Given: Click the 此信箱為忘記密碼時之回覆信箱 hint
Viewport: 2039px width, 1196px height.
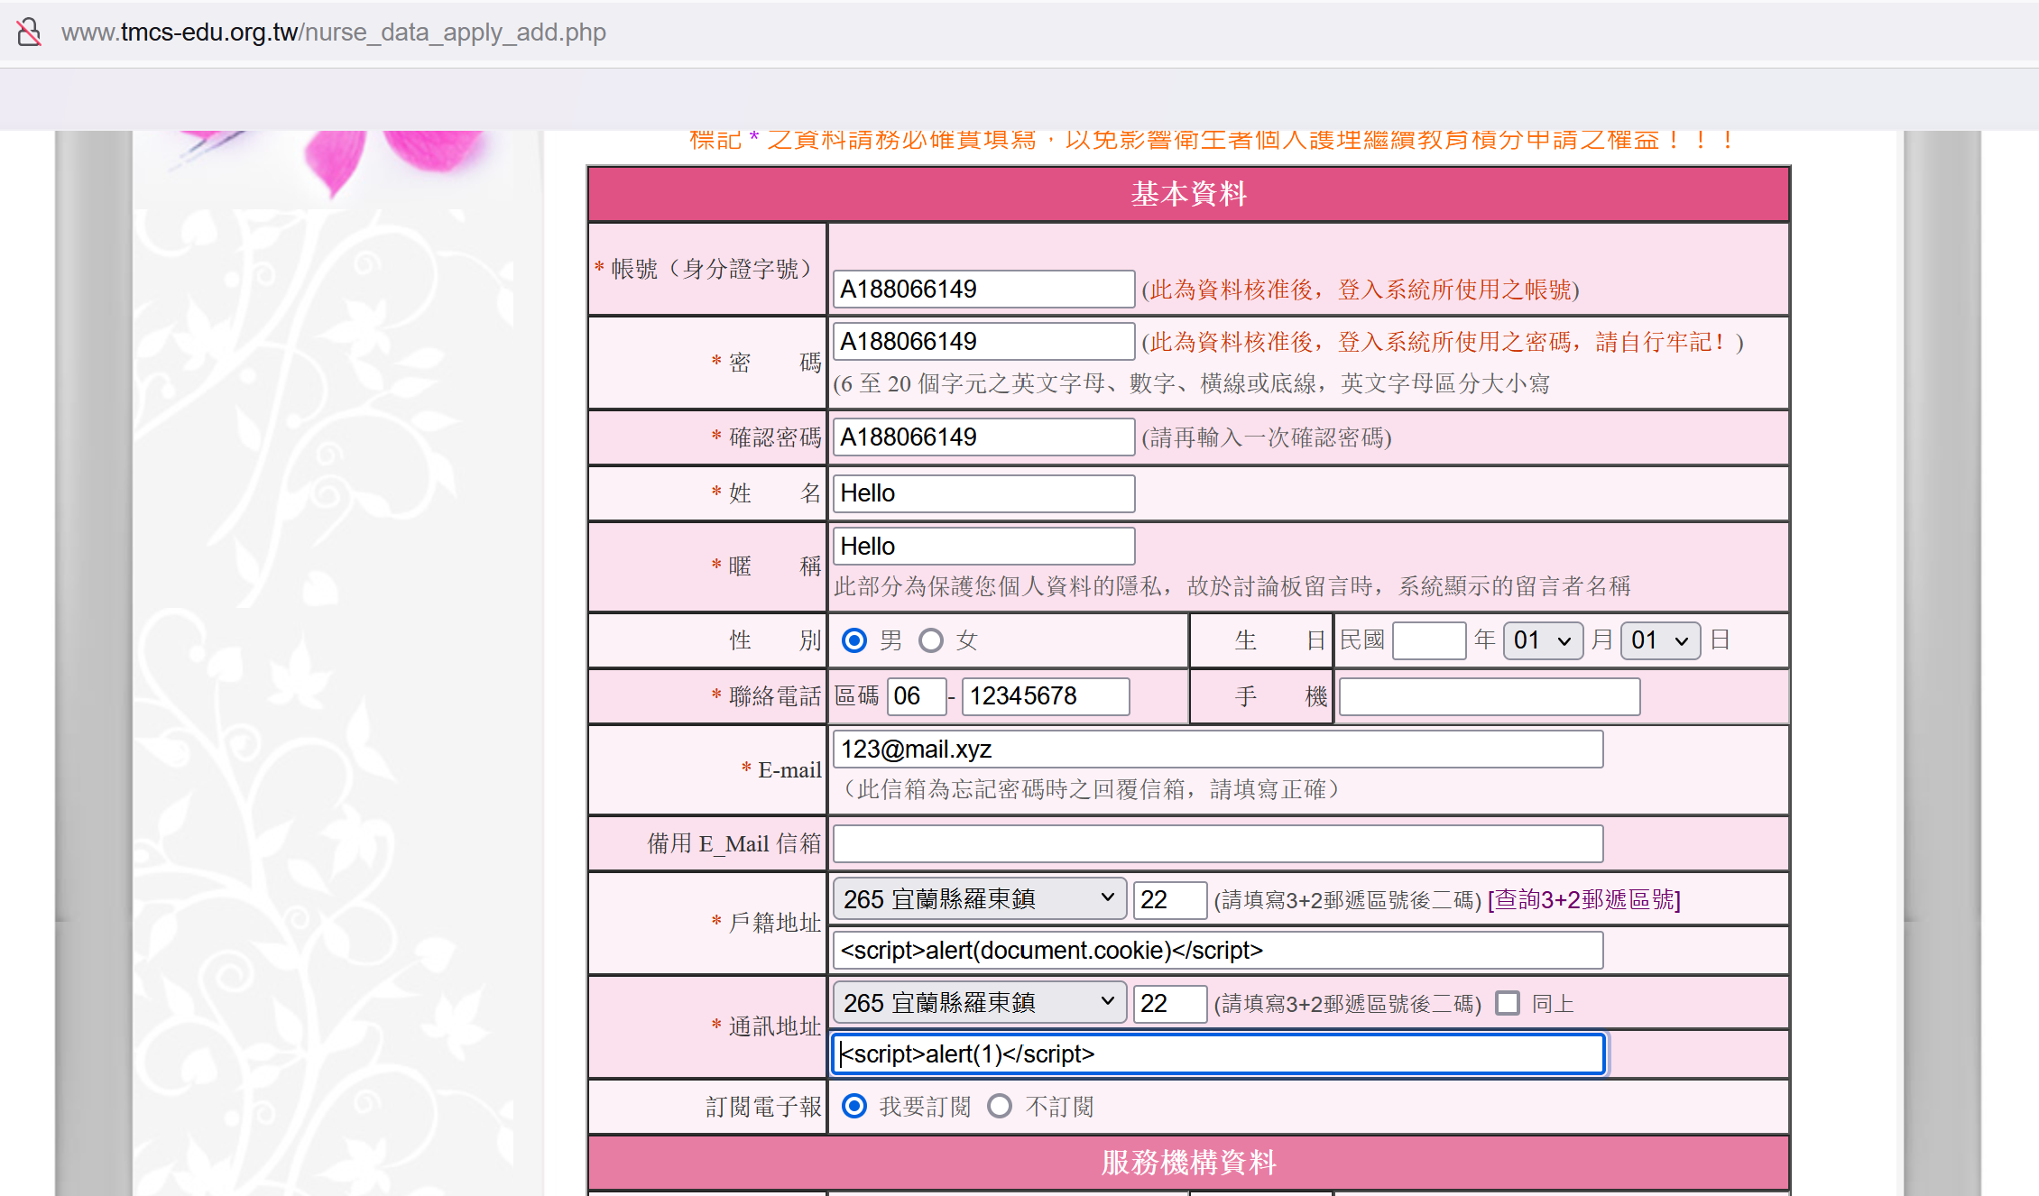Looking at the screenshot, I should [1090, 790].
